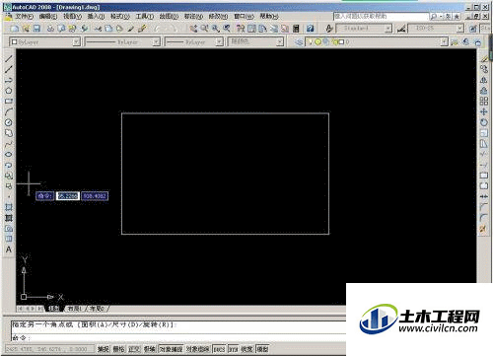
Task: Toggle DYN dynamic input in status bar
Action: pos(233,349)
